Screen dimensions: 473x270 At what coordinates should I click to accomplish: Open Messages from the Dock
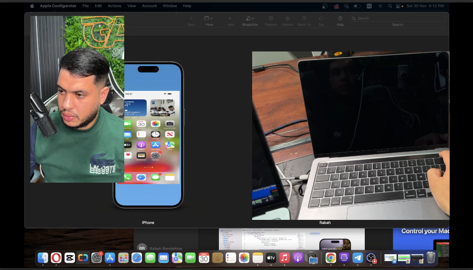pyautogui.click(x=150, y=258)
